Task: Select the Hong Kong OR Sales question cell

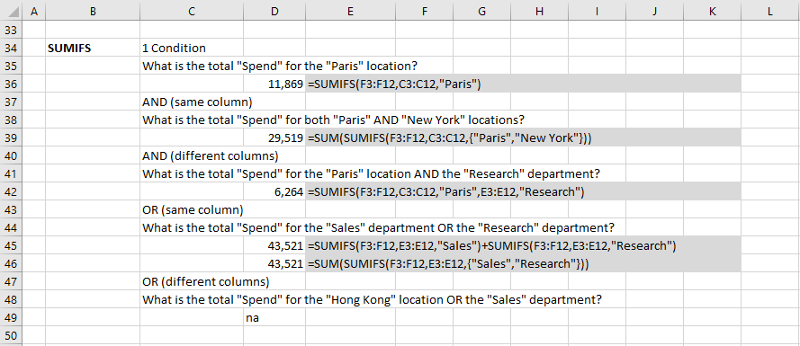Action: click(x=372, y=299)
